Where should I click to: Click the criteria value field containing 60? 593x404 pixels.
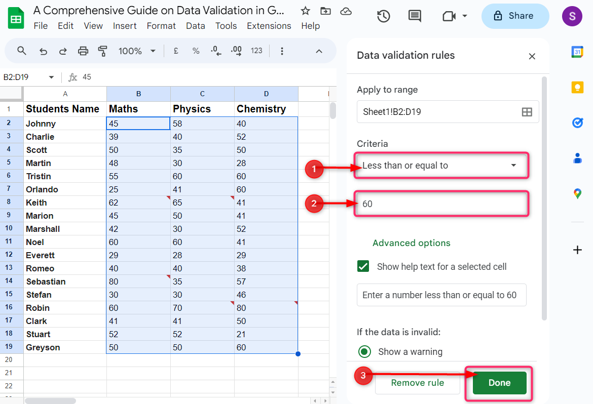coord(441,204)
